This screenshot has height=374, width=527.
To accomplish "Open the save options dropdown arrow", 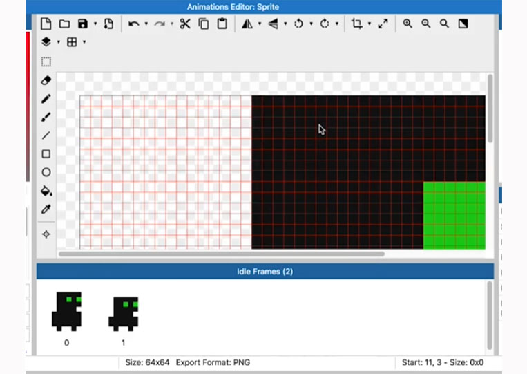I will (95, 24).
